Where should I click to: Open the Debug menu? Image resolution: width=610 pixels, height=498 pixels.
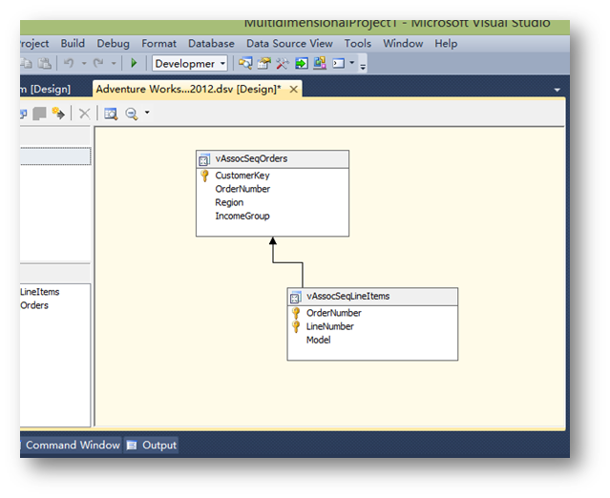(114, 44)
